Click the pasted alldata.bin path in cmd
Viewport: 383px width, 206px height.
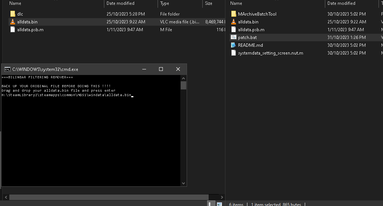tap(66, 95)
